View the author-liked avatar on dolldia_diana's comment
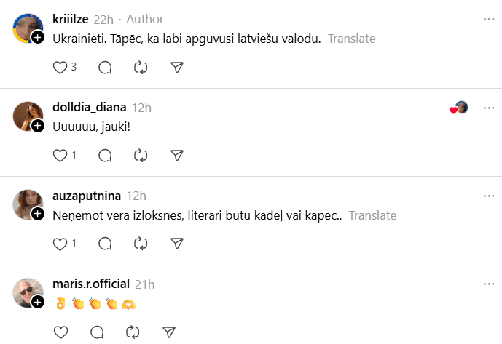The image size is (502, 344). [460, 108]
